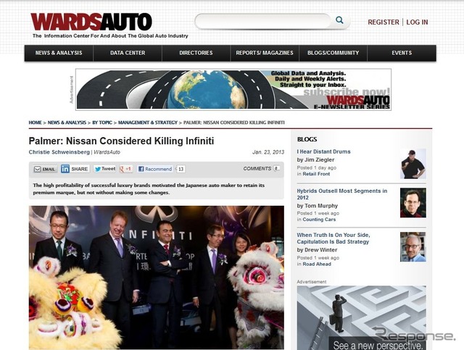The width and height of the screenshot is (464, 350).
Task: Open the comments count bubble
Action: [x=276, y=168]
